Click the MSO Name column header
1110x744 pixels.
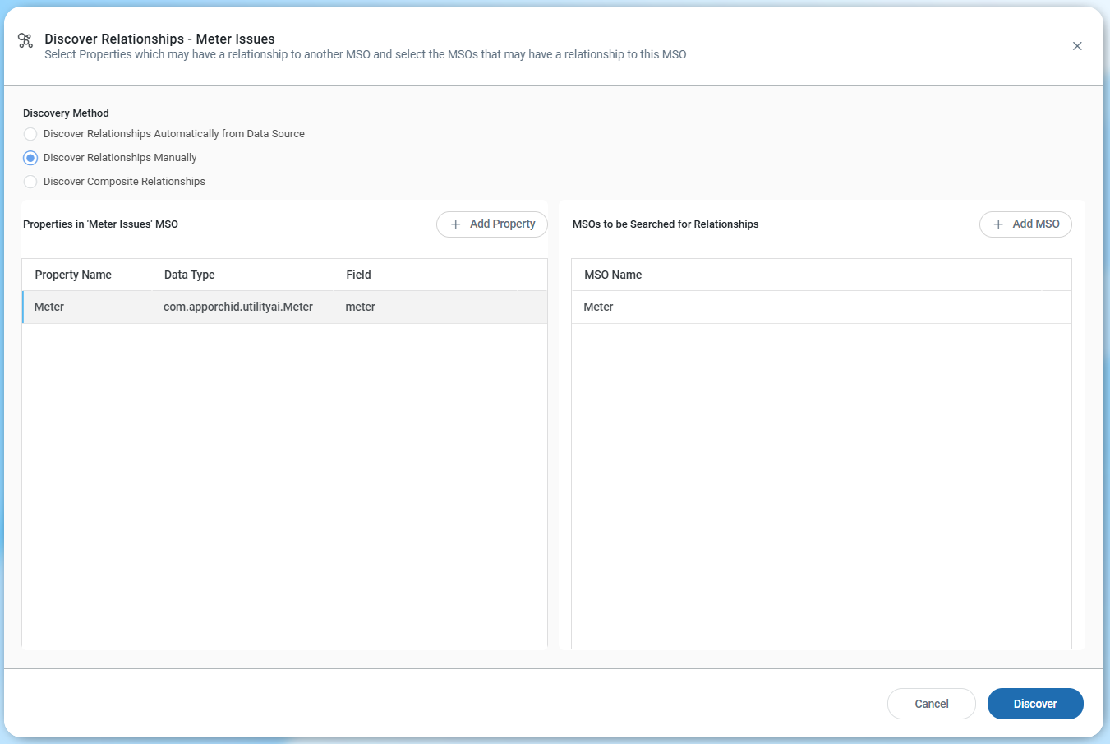(613, 275)
